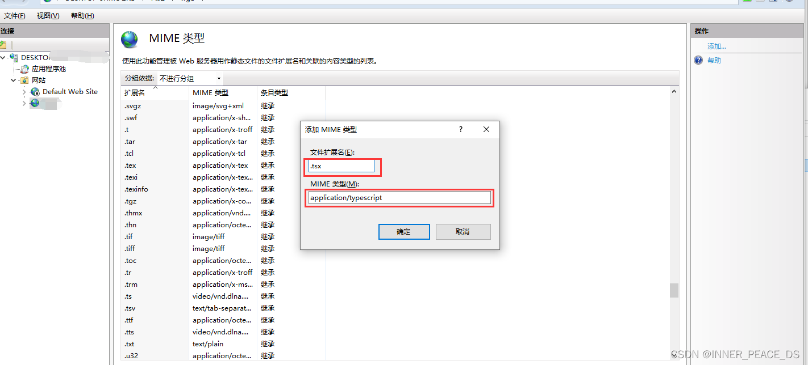Viewport: 808px width, 365px height.
Task: Open the 视图(V) menu
Action: click(48, 16)
